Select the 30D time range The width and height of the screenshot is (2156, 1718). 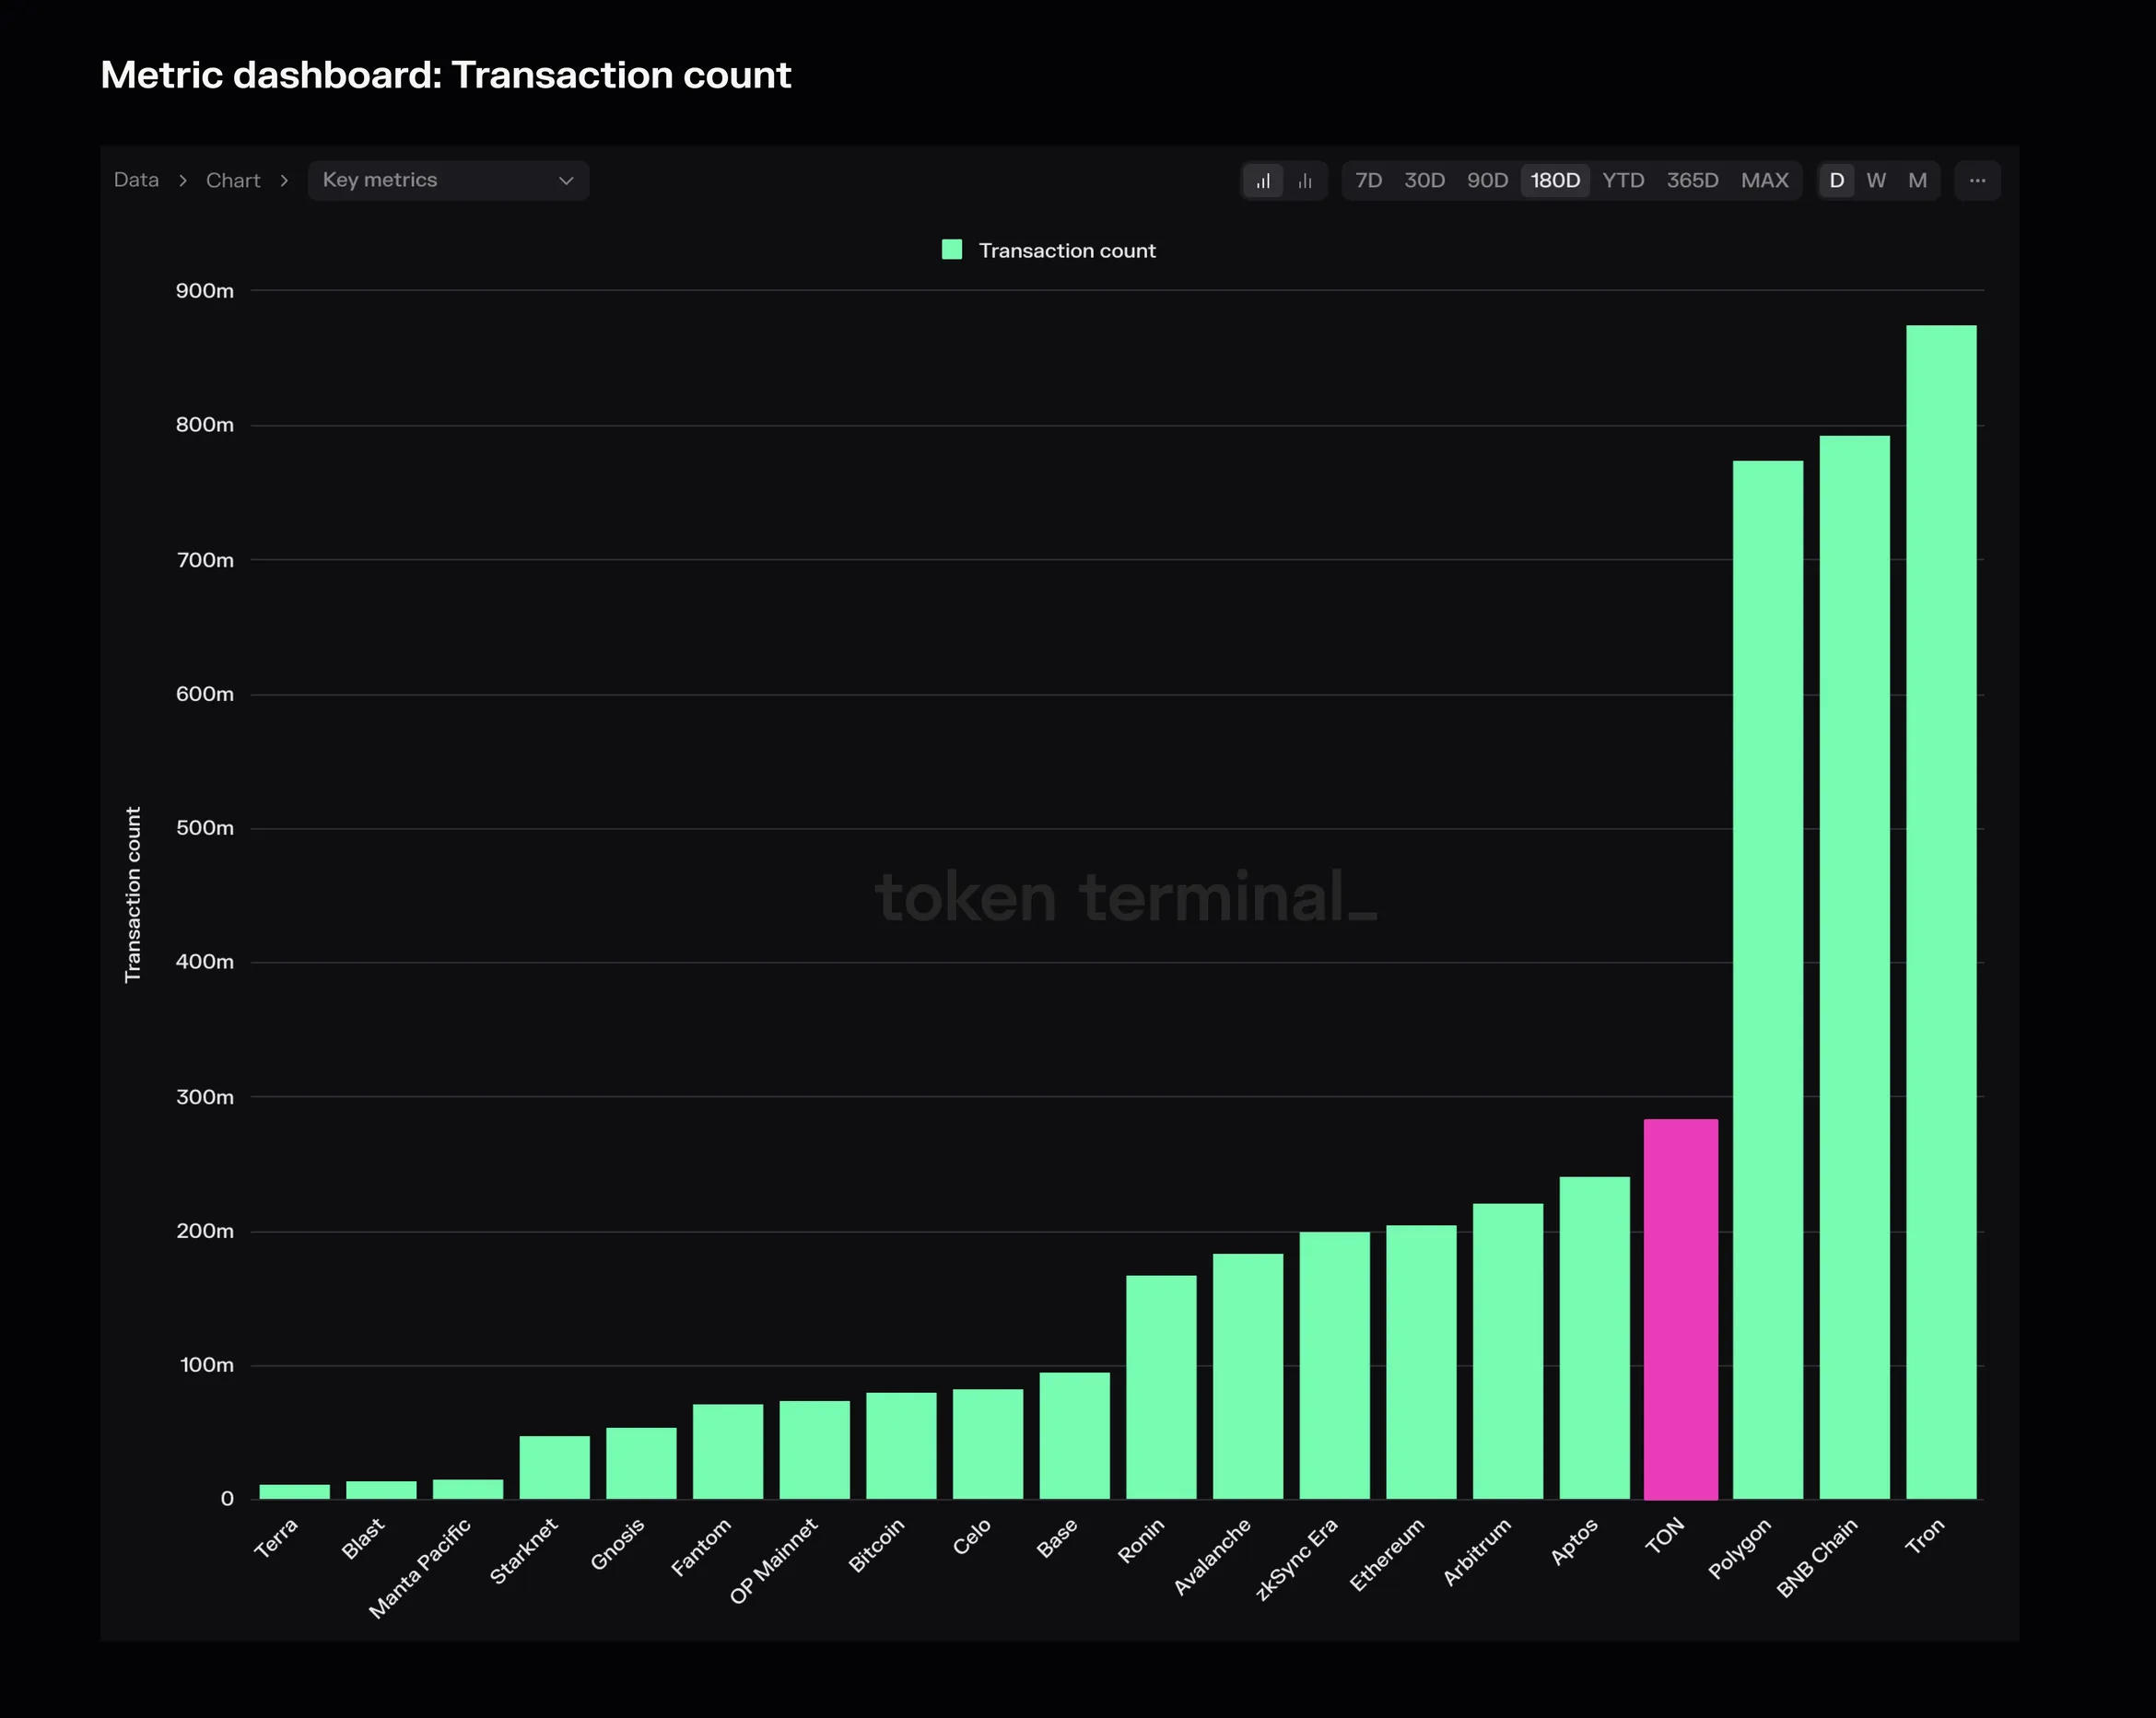[x=1424, y=181]
